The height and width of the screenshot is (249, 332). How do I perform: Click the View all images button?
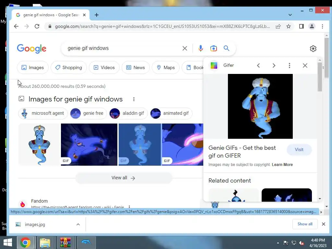tap(124, 178)
